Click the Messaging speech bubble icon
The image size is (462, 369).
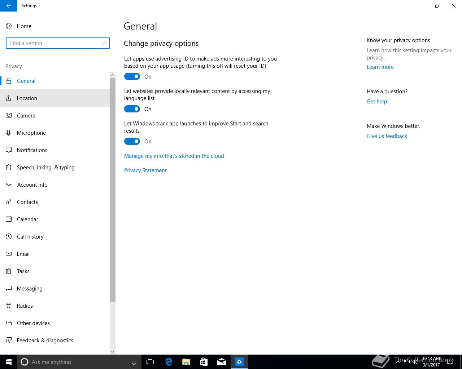[9, 288]
